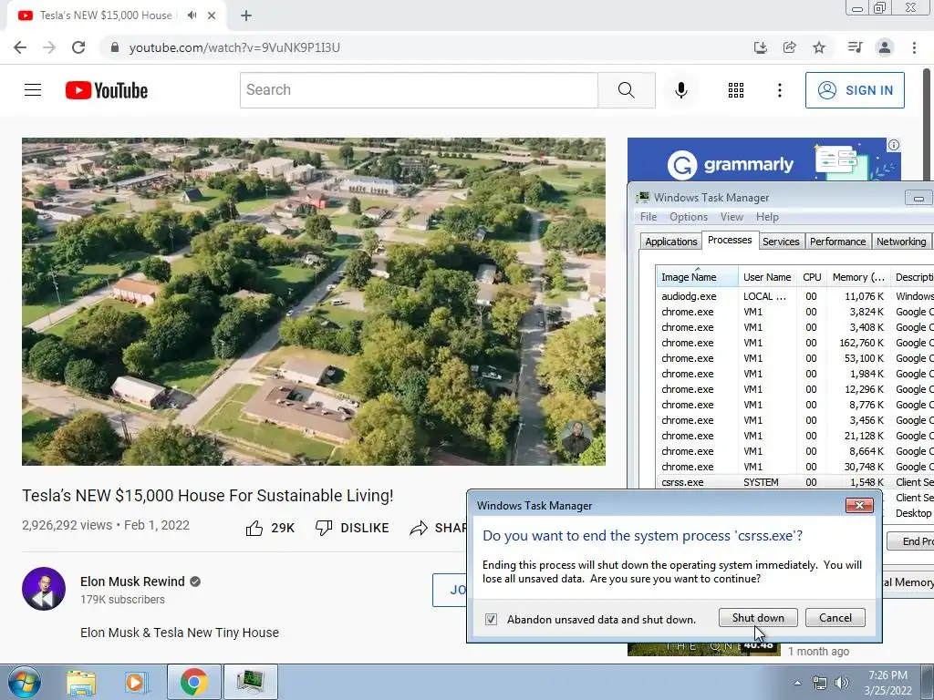The width and height of the screenshot is (934, 700).
Task: Click the SIGN IN button
Action: [855, 90]
